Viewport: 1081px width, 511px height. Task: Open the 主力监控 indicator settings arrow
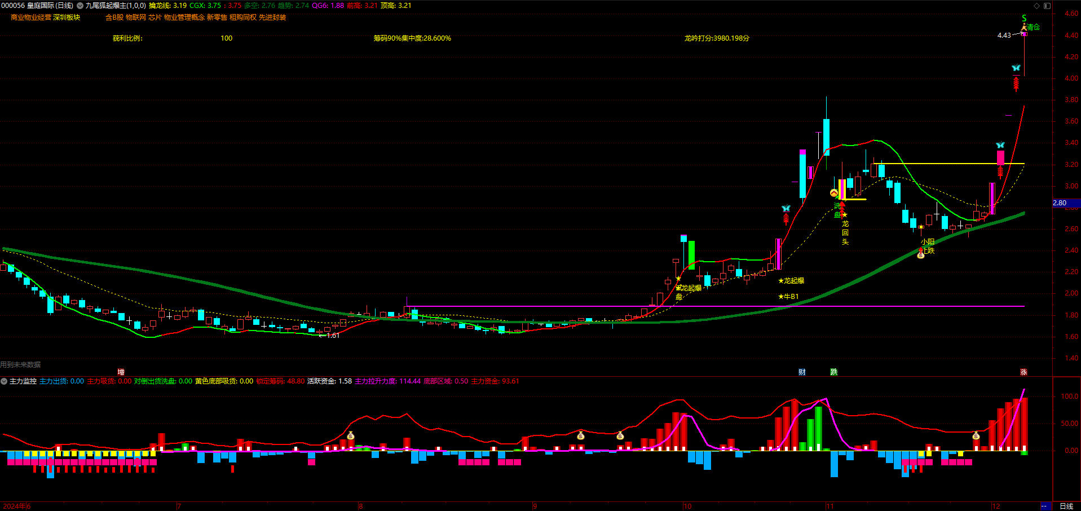point(4,381)
